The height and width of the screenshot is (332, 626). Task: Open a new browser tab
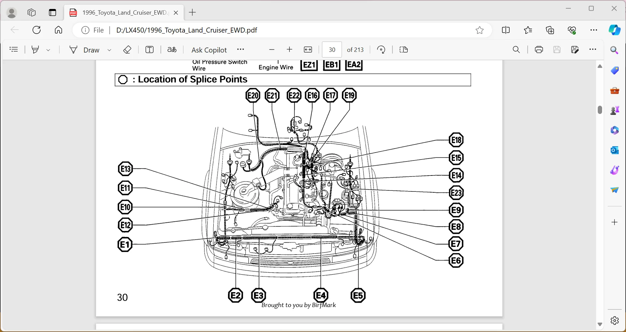point(192,13)
